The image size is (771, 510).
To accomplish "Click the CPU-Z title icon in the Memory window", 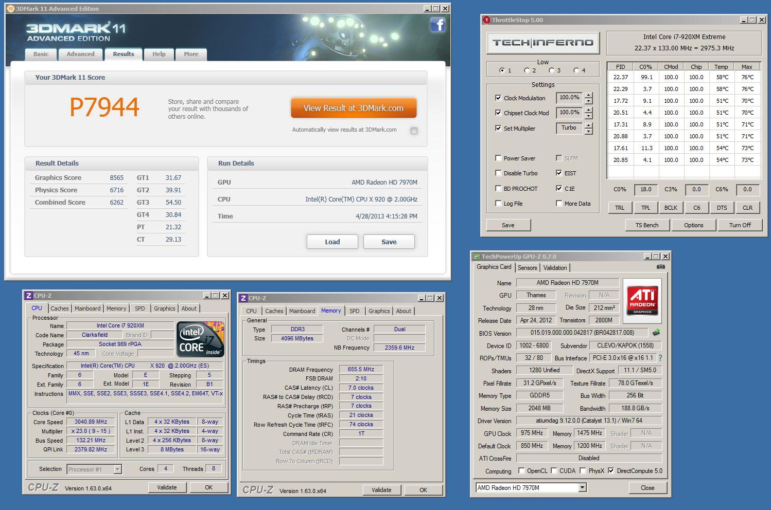I will click(243, 298).
